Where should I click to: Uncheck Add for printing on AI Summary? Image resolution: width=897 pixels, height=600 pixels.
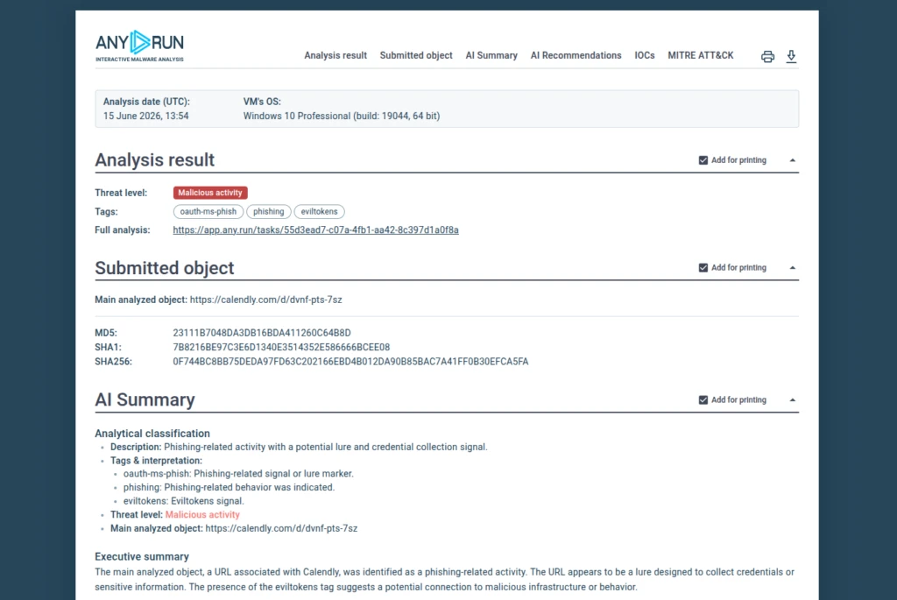click(x=703, y=399)
